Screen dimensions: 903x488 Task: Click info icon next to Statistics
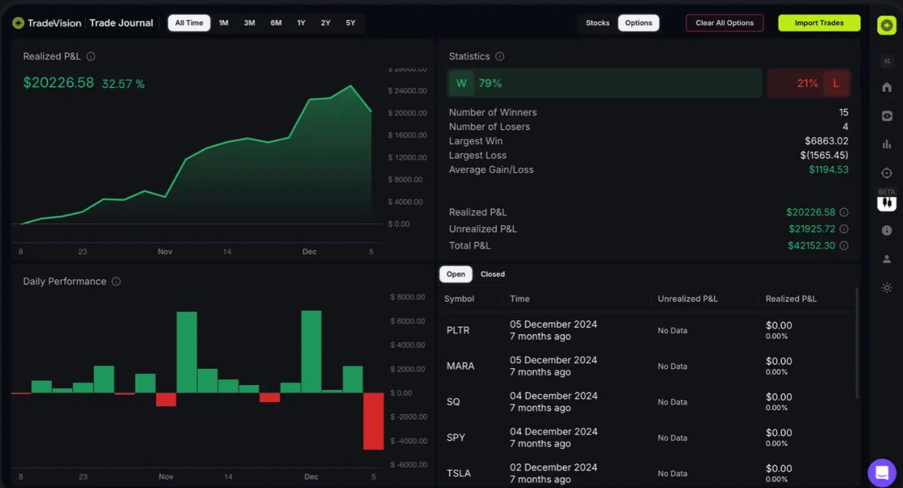500,57
